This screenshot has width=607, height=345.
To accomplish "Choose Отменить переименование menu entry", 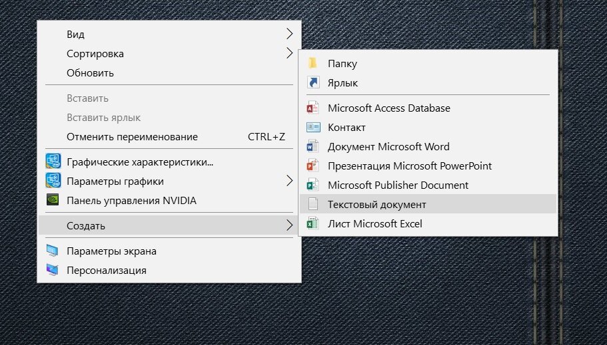I will [132, 137].
